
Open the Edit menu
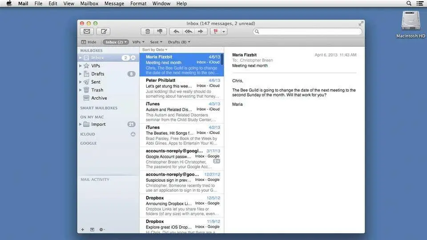coord(53,4)
